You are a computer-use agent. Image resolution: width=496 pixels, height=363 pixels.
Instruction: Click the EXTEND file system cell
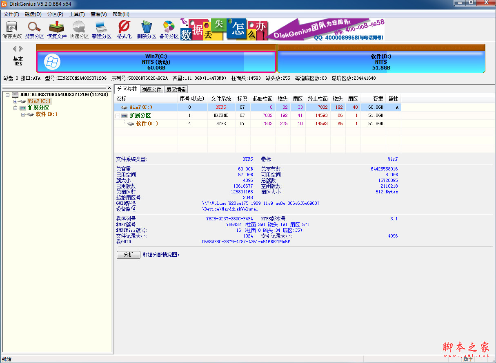[221, 116]
